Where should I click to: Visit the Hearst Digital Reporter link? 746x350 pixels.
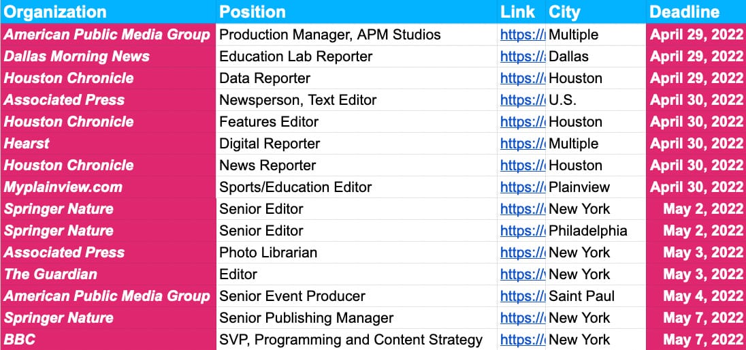point(522,144)
